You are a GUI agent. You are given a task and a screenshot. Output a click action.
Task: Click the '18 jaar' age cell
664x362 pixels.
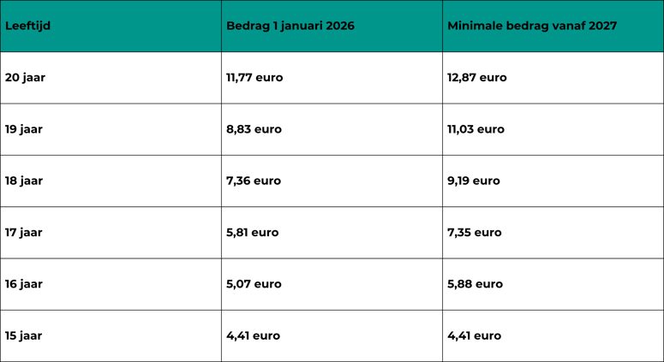24,181
